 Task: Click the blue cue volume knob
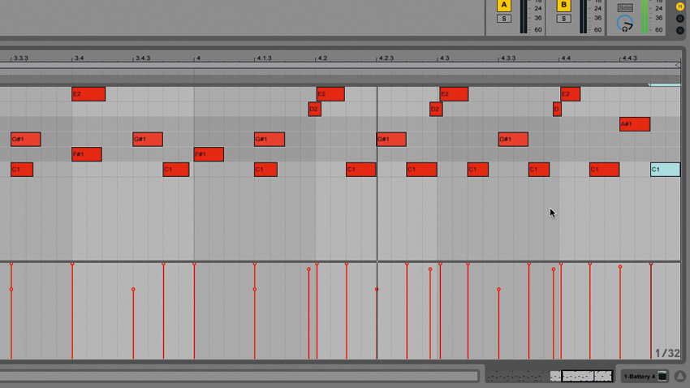(624, 24)
